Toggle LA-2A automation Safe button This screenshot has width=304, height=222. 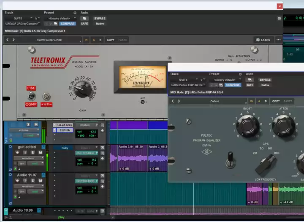(x=84, y=24)
